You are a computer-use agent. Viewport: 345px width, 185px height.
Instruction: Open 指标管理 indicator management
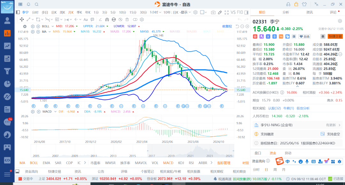(224, 163)
